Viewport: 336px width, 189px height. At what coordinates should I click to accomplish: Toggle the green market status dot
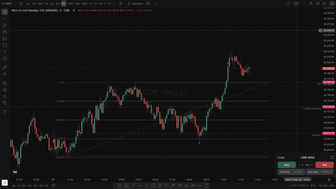74,10
